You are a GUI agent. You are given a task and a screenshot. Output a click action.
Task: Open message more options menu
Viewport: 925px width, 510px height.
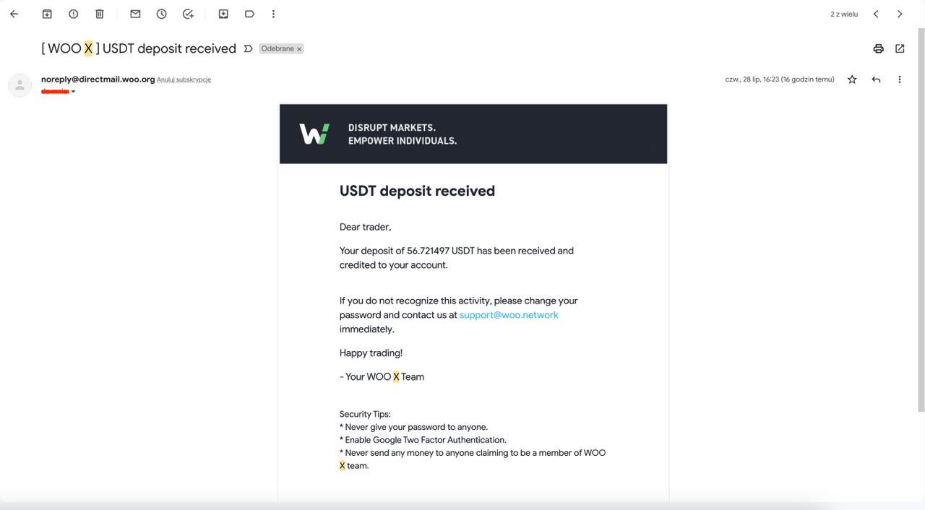click(900, 79)
